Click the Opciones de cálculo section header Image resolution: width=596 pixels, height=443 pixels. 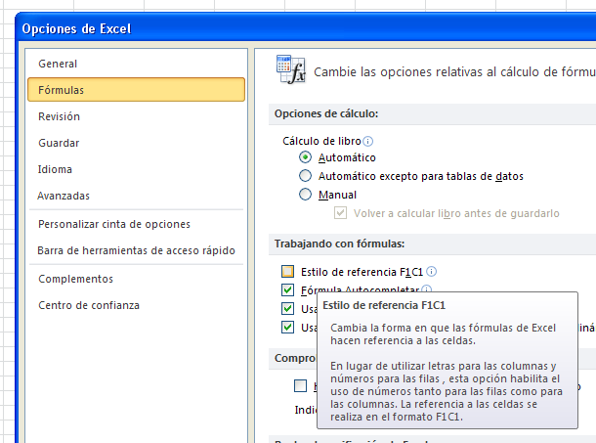tap(432, 113)
